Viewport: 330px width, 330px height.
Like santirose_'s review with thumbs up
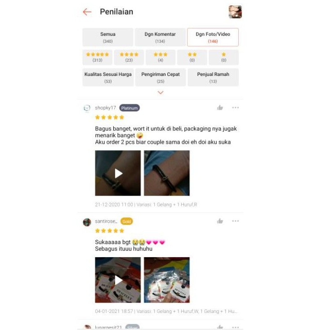[x=220, y=221]
